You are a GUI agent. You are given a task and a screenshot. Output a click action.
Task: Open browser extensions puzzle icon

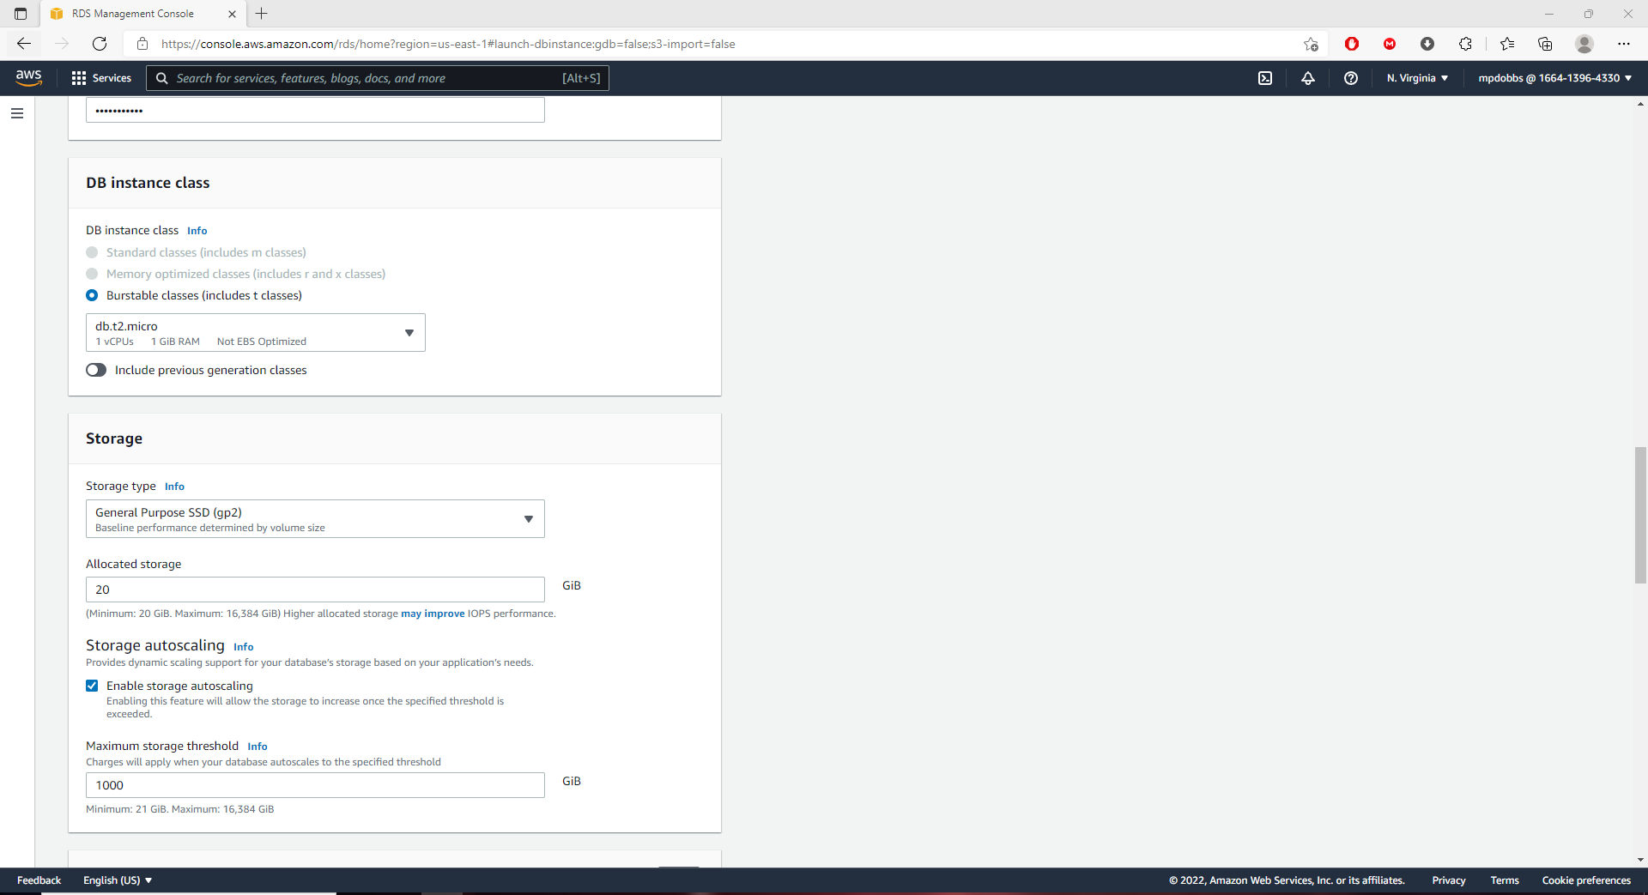pyautogui.click(x=1465, y=44)
